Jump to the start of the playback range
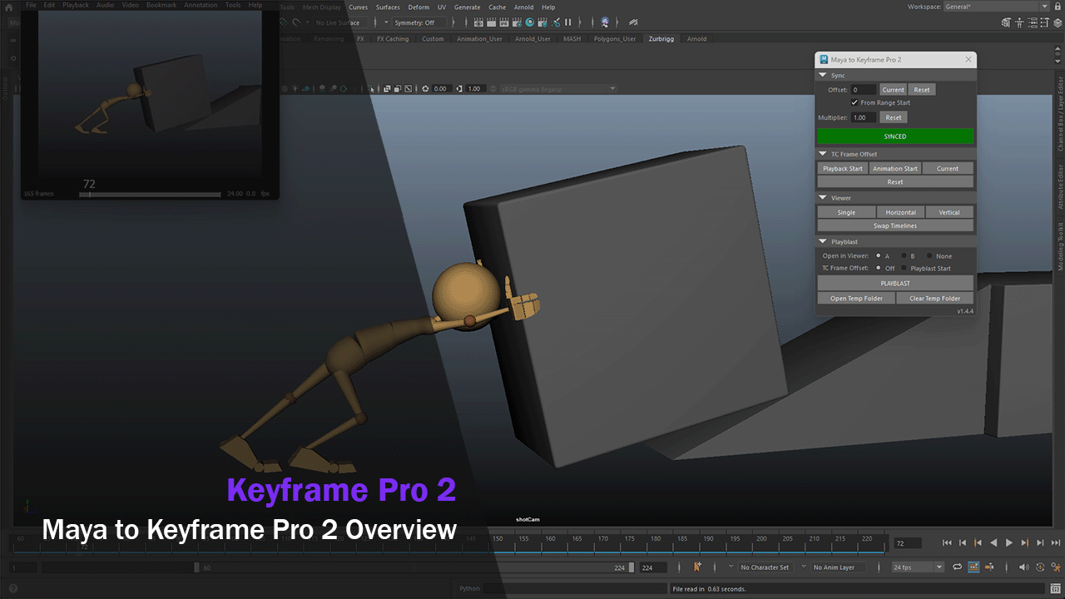Image resolution: width=1065 pixels, height=599 pixels. pos(947,542)
